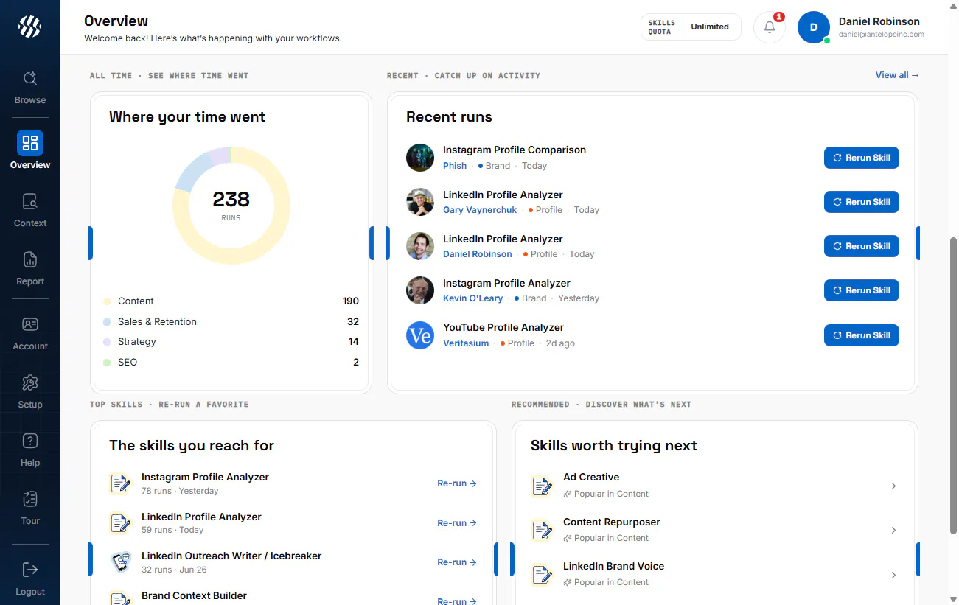Image resolution: width=959 pixels, height=605 pixels.
Task: Select the Overview sidebar icon
Action: (x=30, y=143)
